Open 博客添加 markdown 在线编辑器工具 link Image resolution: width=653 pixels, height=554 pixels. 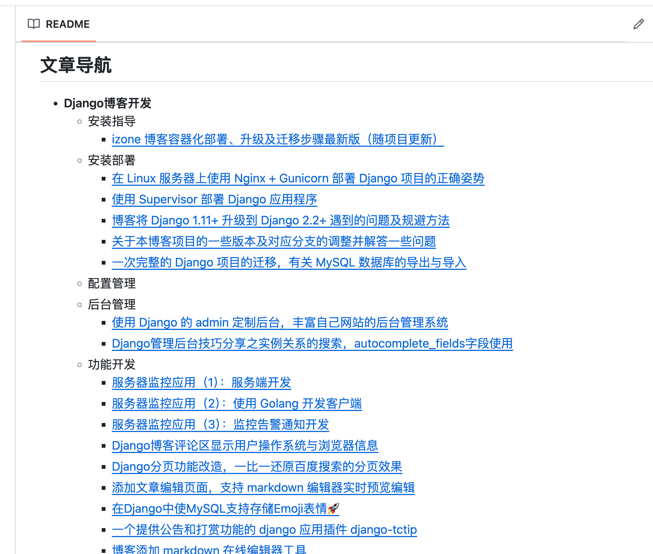(x=209, y=549)
